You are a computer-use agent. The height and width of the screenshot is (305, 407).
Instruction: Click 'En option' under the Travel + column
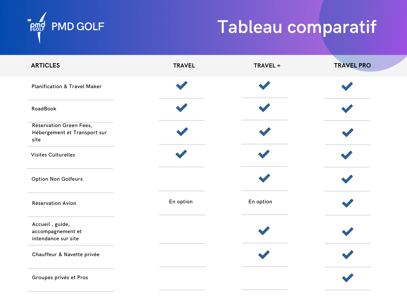(260, 202)
